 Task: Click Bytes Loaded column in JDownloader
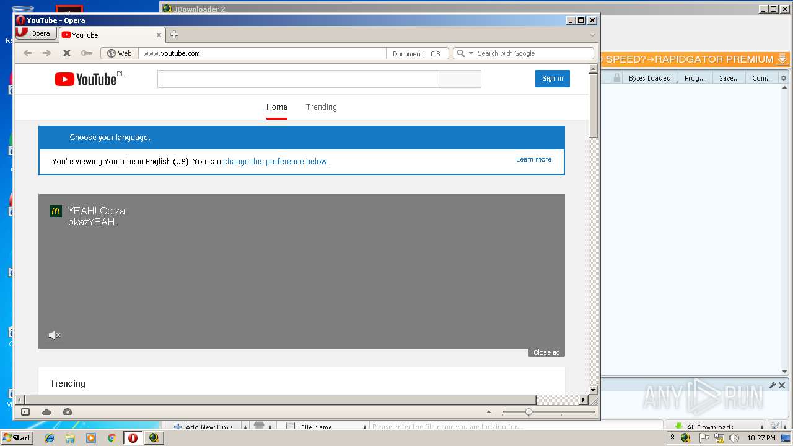click(x=649, y=78)
